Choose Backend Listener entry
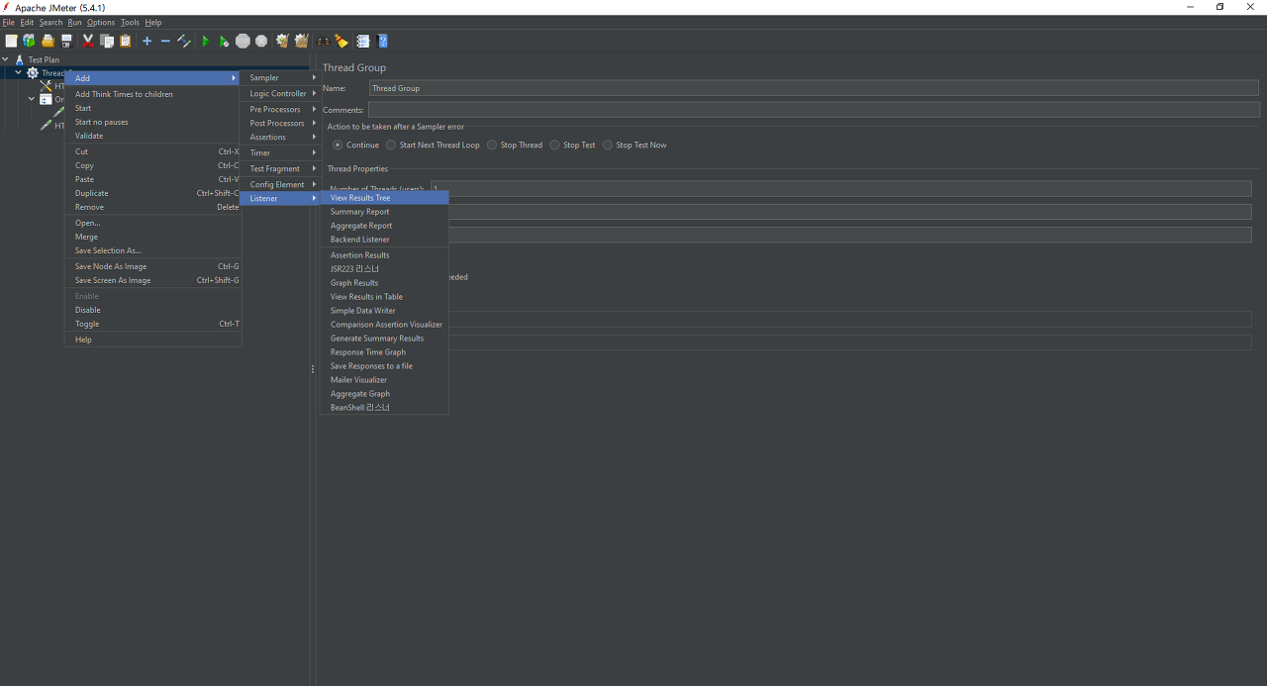 coord(384,240)
